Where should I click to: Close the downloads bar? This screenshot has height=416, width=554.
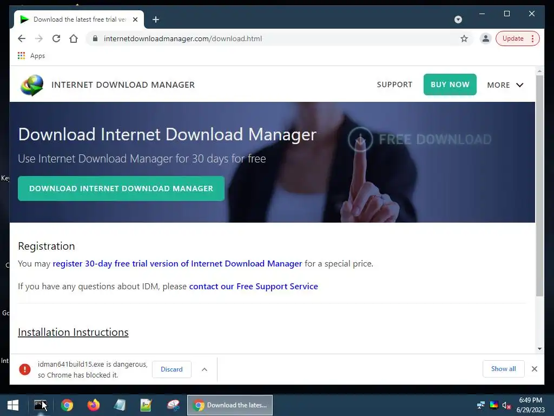[535, 369]
